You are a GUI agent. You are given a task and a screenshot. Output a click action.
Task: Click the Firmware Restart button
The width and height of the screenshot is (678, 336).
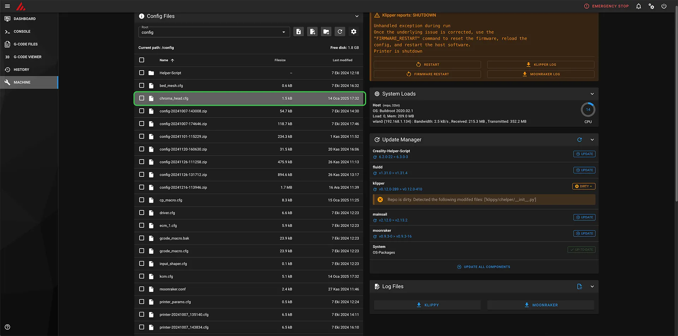click(427, 74)
